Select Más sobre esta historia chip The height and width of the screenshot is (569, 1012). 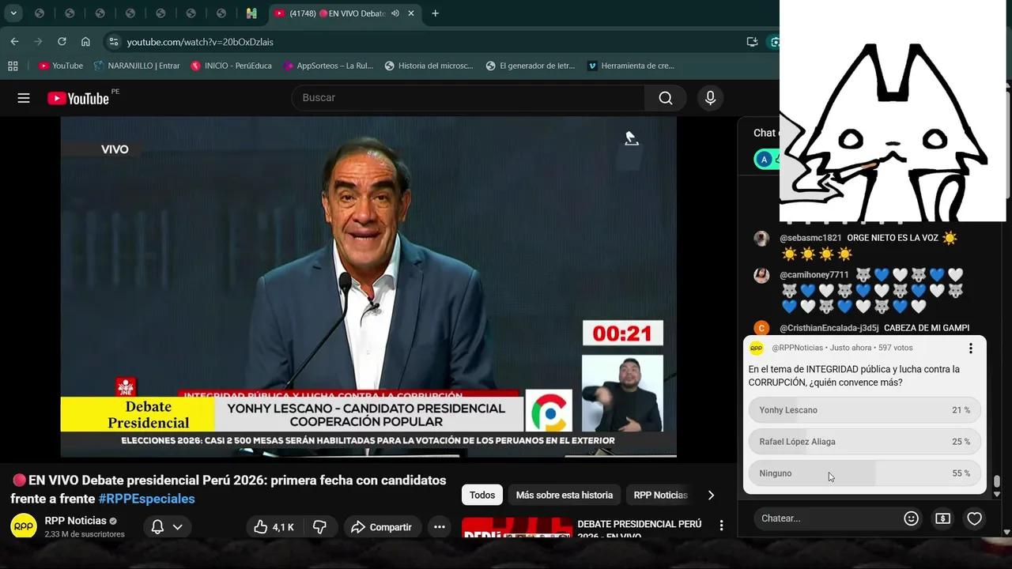(565, 495)
